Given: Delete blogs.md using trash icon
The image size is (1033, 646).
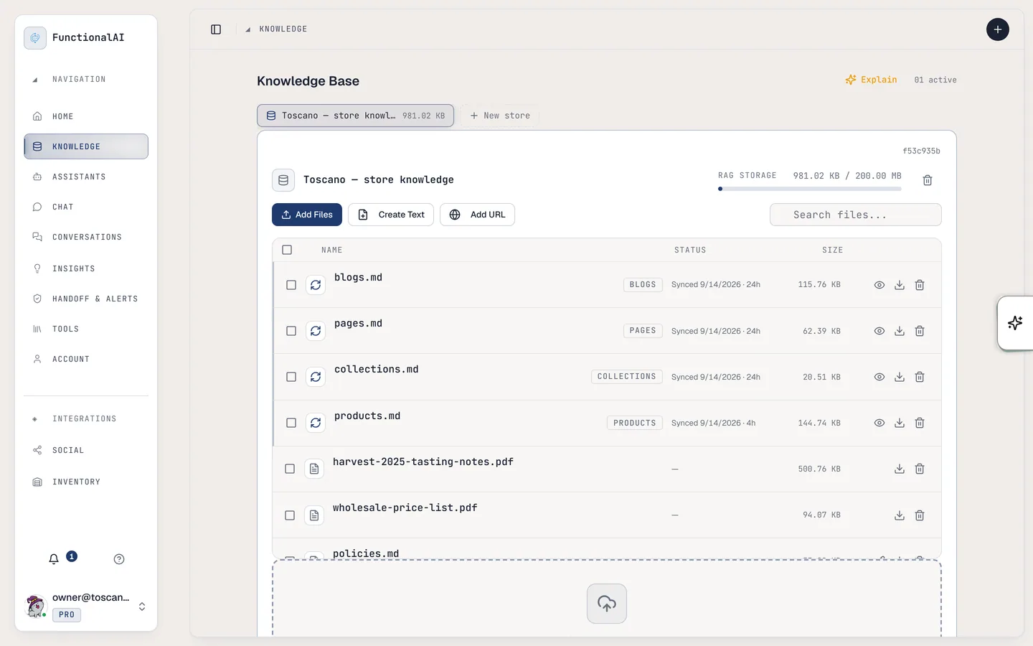Looking at the screenshot, I should point(920,285).
